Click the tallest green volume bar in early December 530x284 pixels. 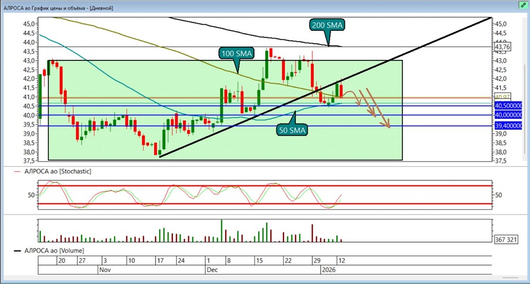pyautogui.click(x=222, y=230)
